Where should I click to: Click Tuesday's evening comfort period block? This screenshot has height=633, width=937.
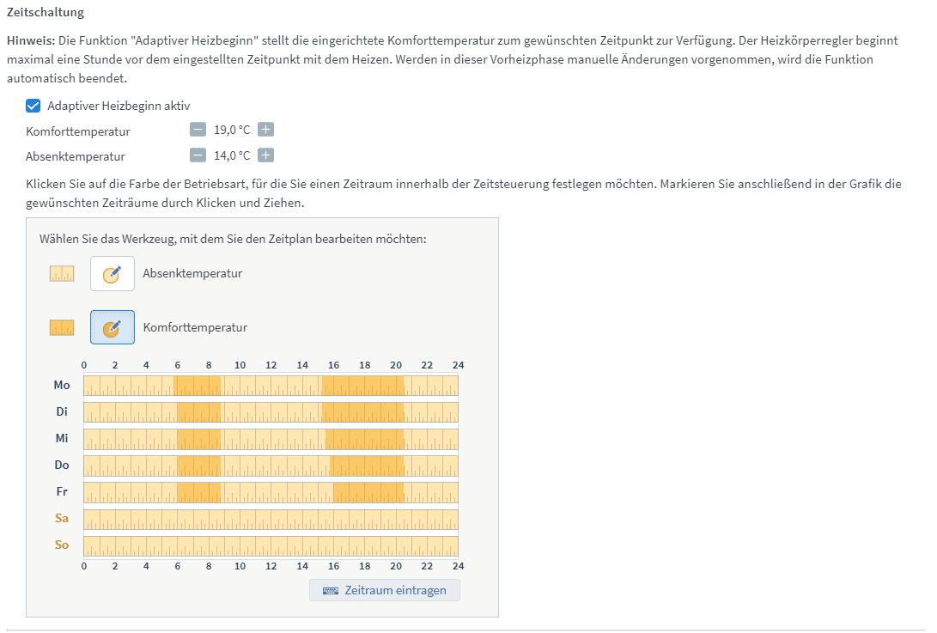click(x=363, y=412)
